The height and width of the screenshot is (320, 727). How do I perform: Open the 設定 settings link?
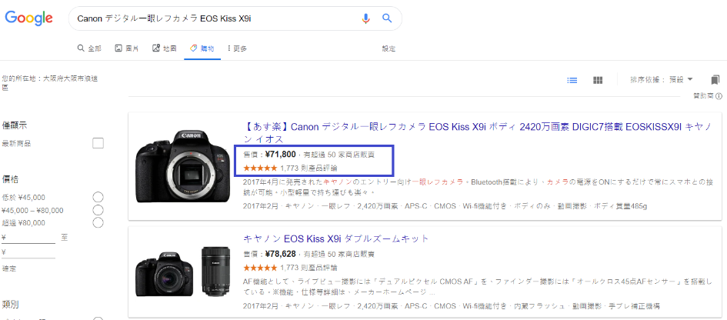tap(389, 48)
